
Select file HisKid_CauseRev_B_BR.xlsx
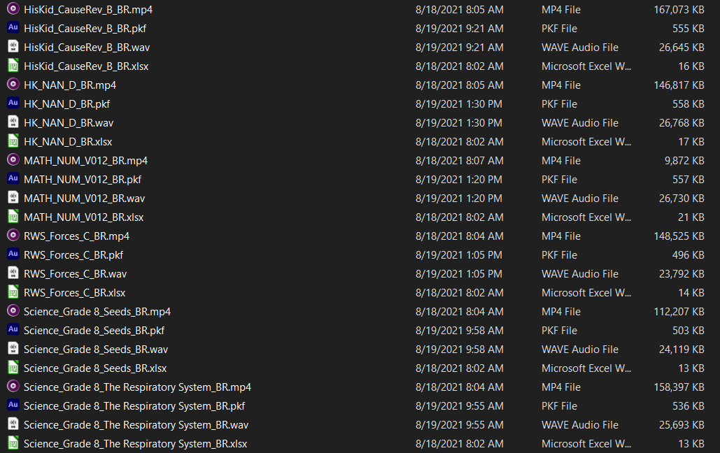pos(85,66)
